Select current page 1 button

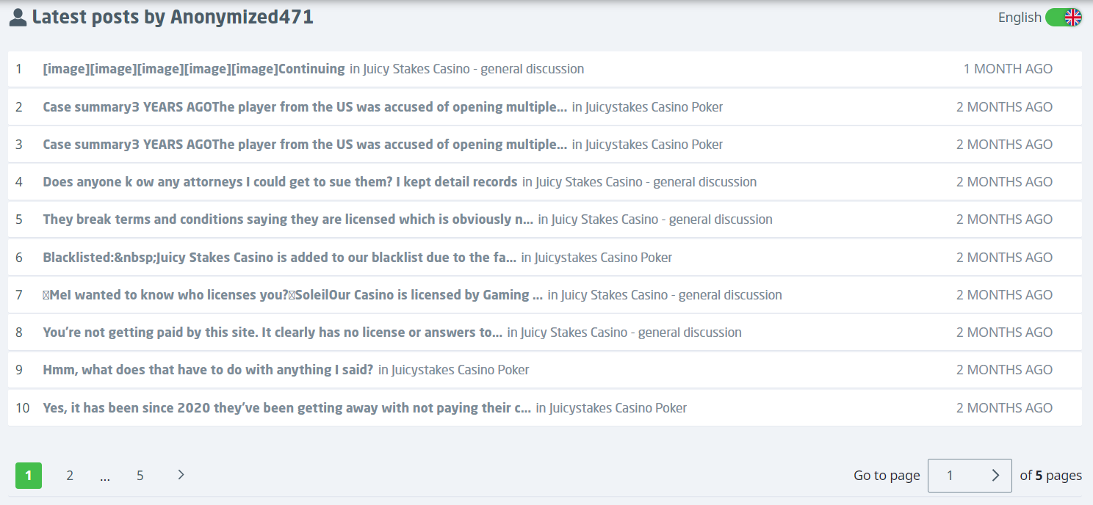coord(29,476)
